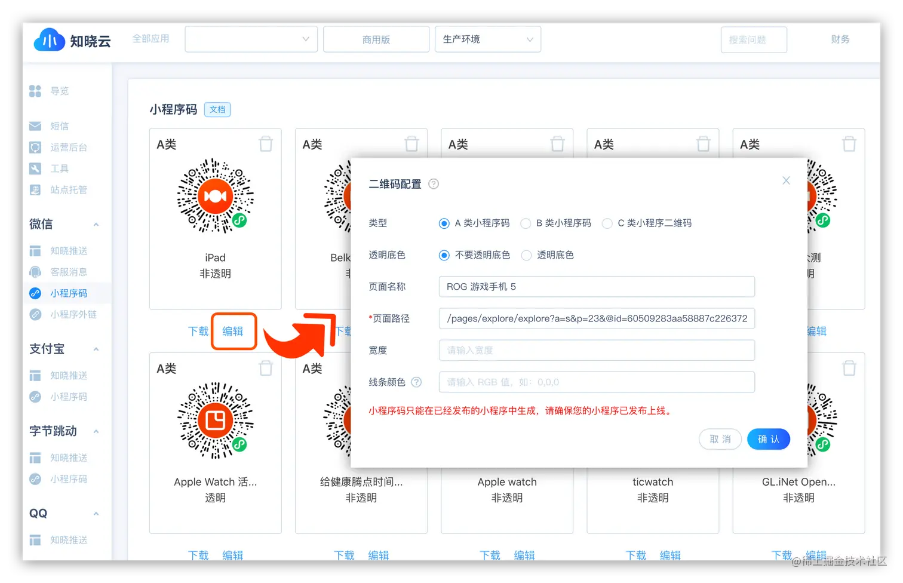Viewport: 903px width, 583px height.
Task: Download the iPad QR code via 下载 link
Action: 198,331
